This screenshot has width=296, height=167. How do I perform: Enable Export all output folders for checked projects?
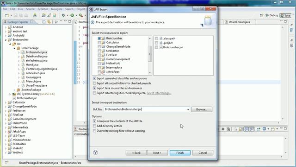coord(94,83)
